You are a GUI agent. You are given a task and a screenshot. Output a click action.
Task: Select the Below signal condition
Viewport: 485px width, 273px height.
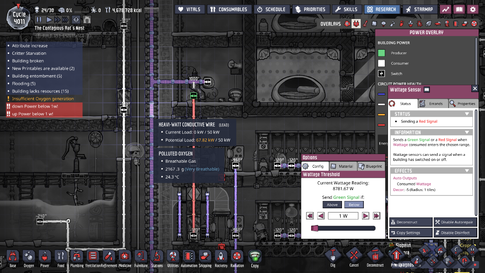coord(354,205)
